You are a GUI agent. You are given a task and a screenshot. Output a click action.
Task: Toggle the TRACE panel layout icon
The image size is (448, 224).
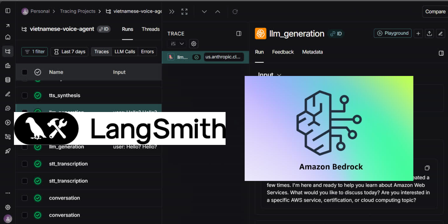(x=239, y=34)
